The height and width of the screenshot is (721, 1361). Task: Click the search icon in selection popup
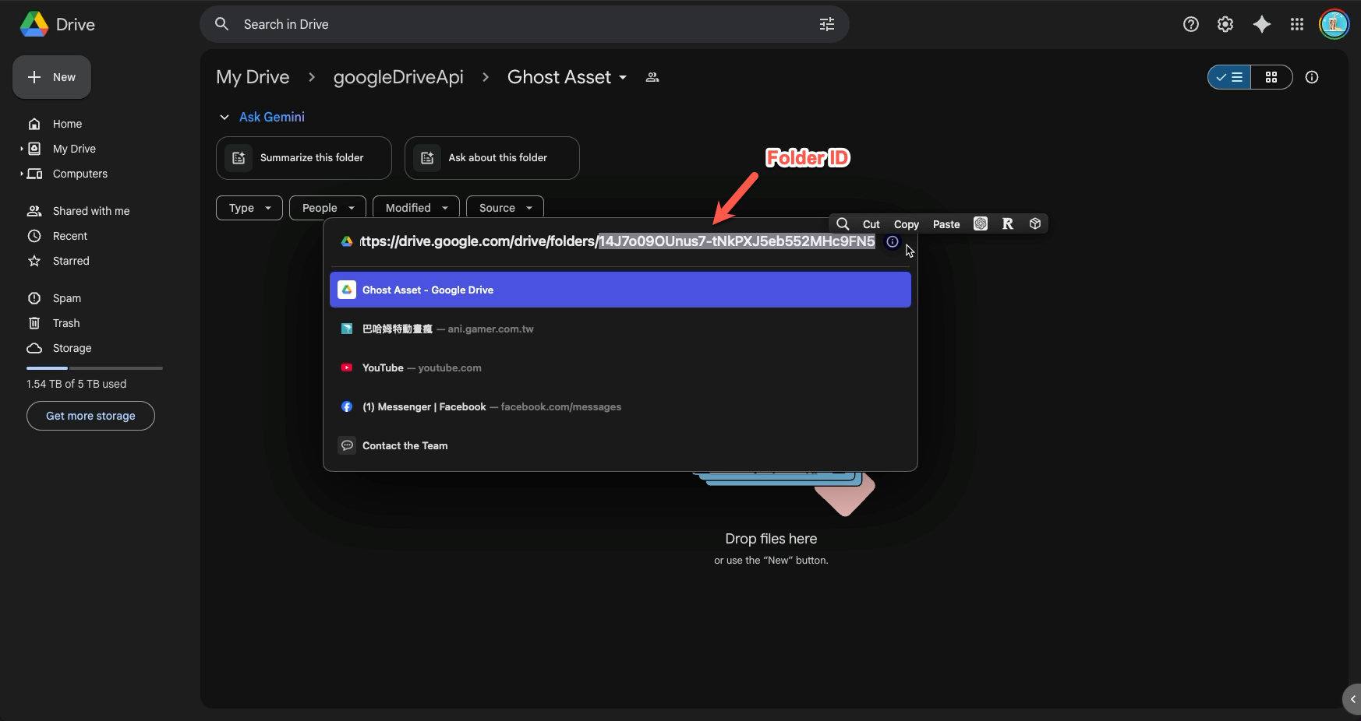pyautogui.click(x=843, y=224)
